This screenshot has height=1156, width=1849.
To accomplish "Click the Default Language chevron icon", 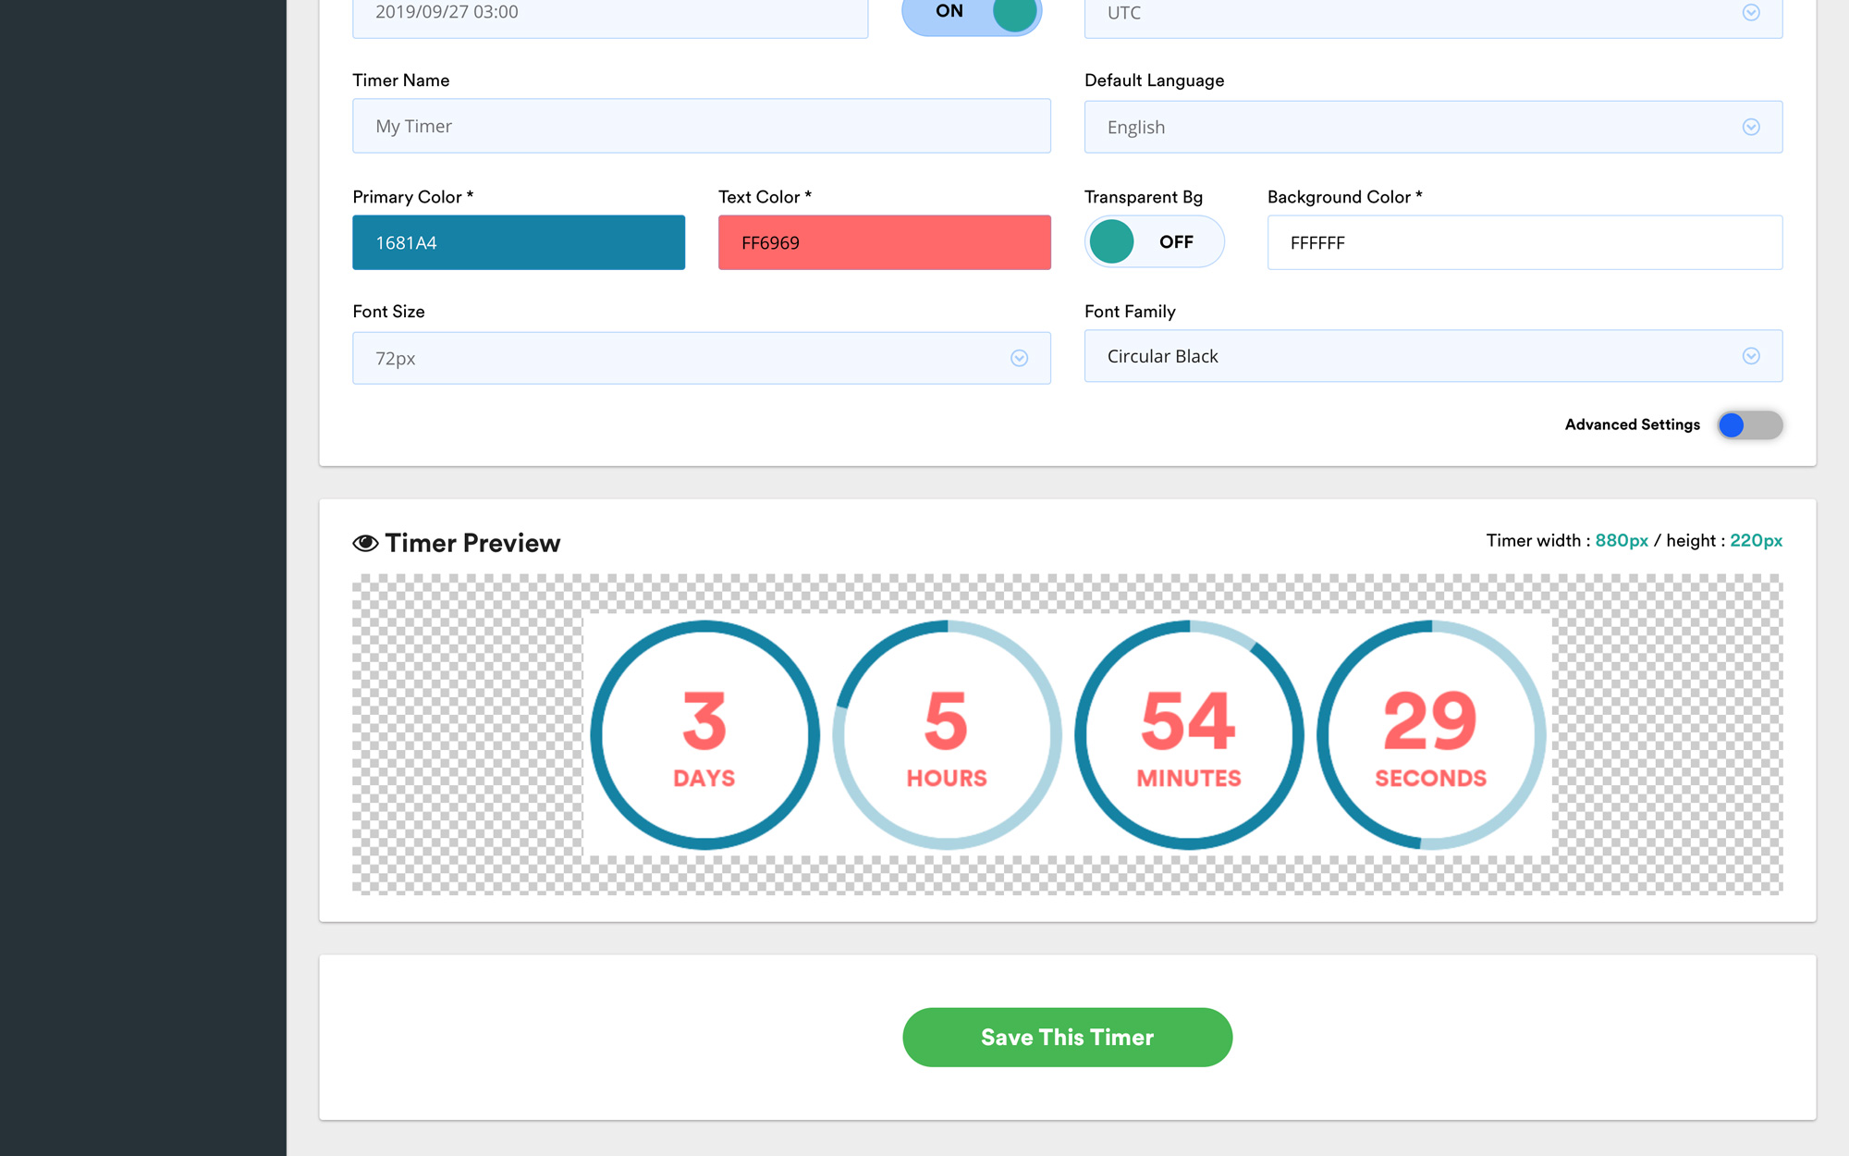I will pyautogui.click(x=1751, y=127).
